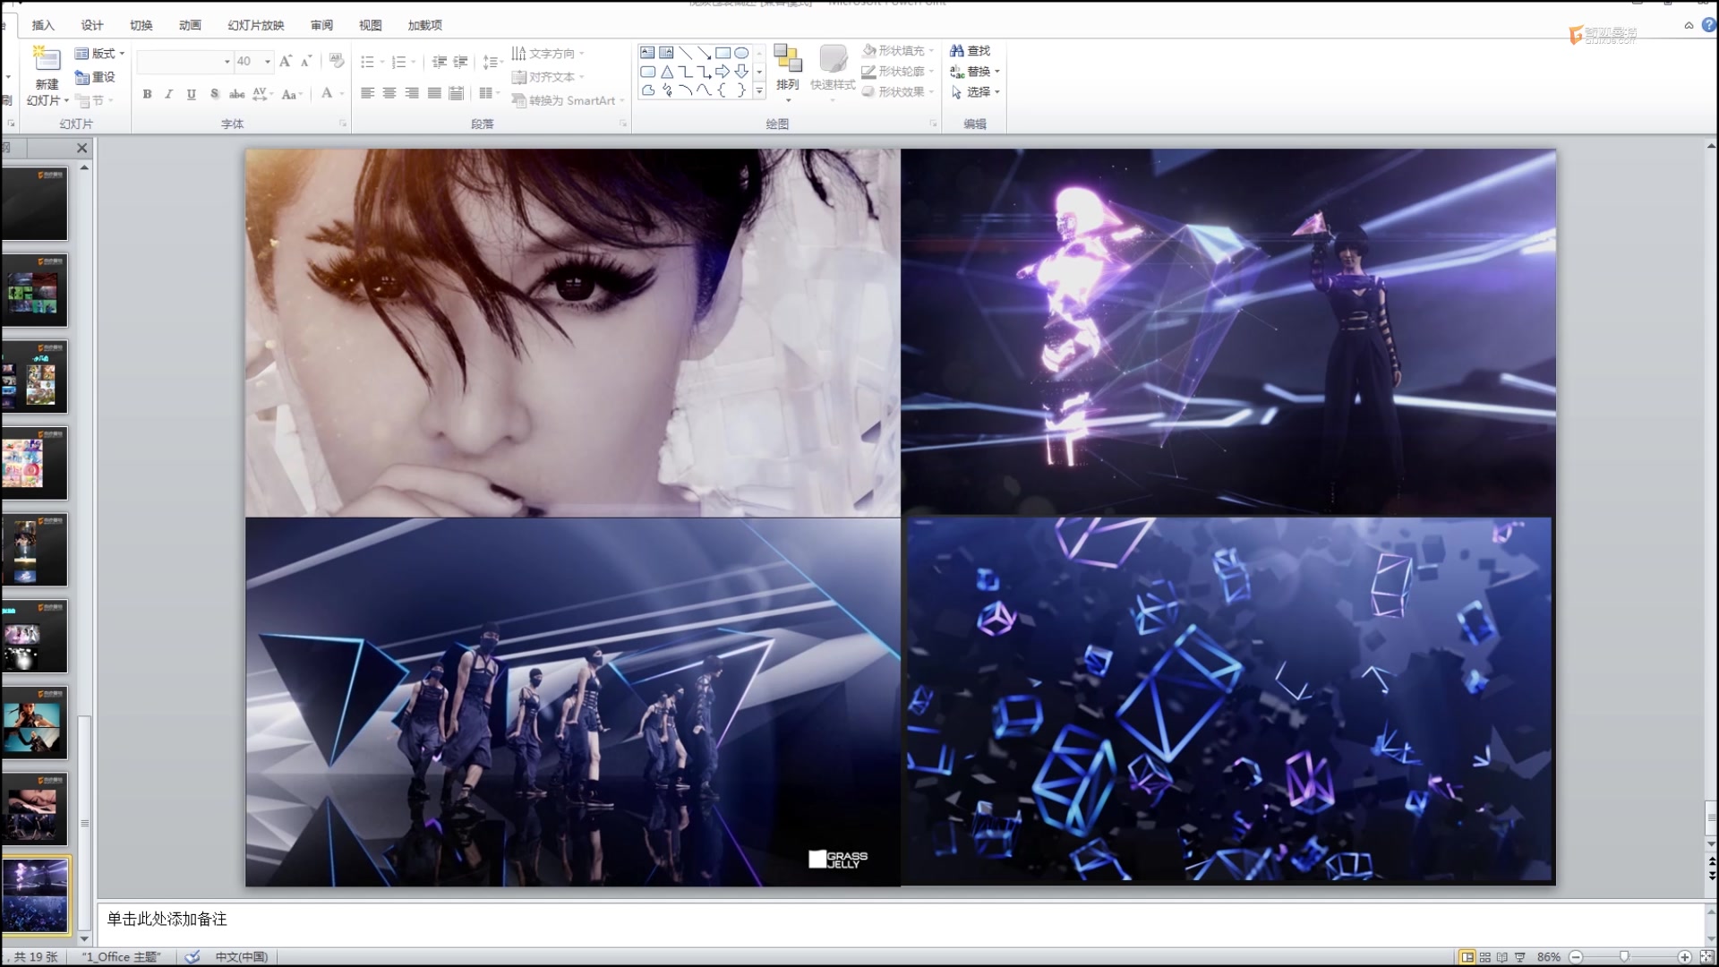Select the Freeform shape icon

(647, 90)
